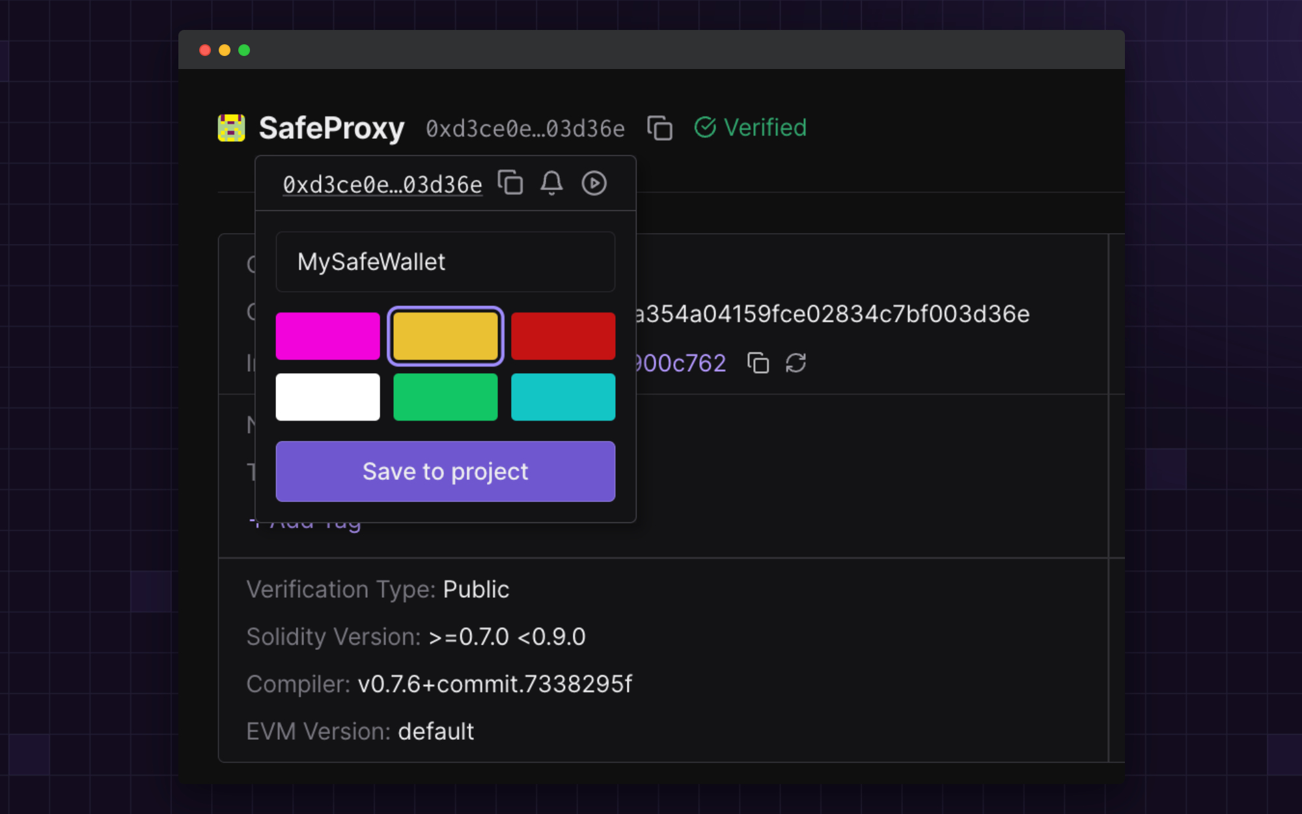Click the red macOS close dot

[x=205, y=50]
